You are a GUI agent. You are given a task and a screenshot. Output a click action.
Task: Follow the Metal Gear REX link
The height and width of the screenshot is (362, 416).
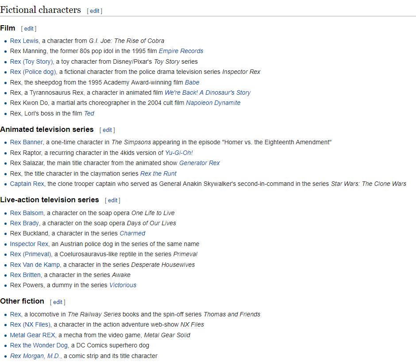(x=33, y=335)
